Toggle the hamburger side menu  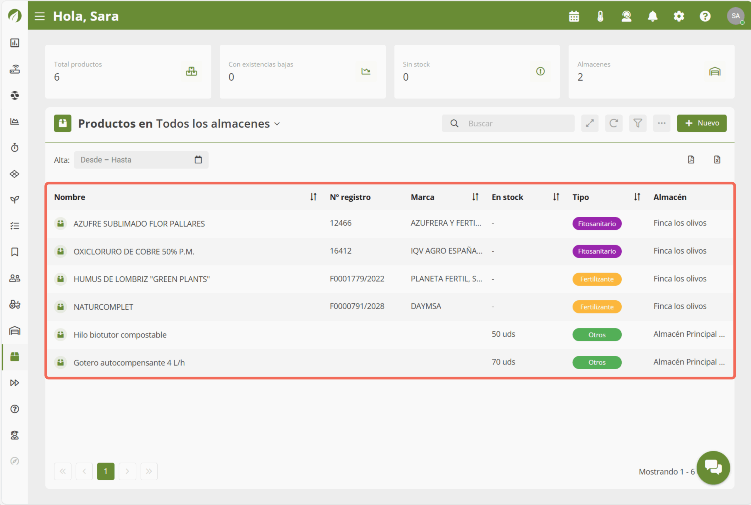40,16
